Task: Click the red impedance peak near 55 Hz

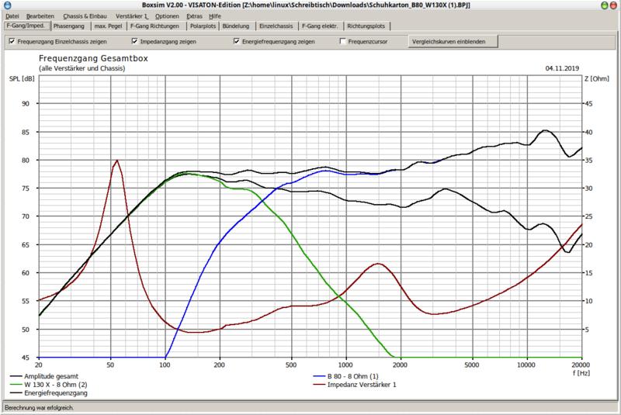Action: (117, 161)
